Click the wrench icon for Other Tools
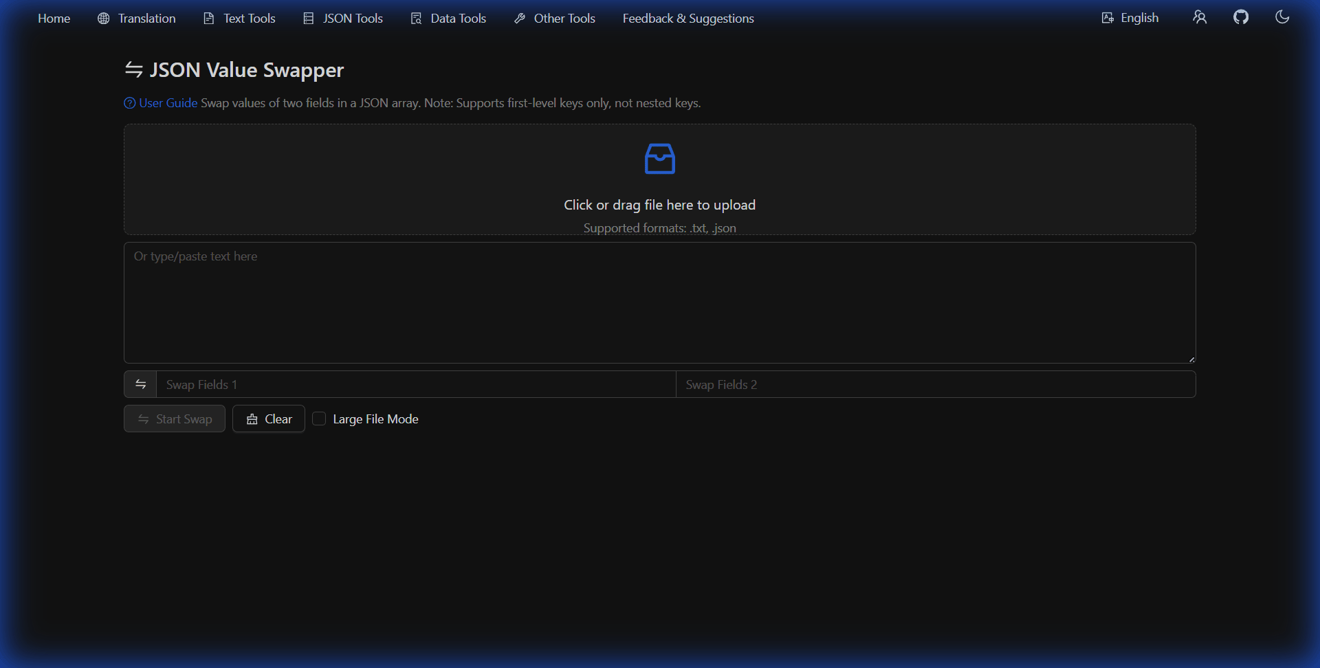The height and width of the screenshot is (668, 1320). tap(520, 19)
